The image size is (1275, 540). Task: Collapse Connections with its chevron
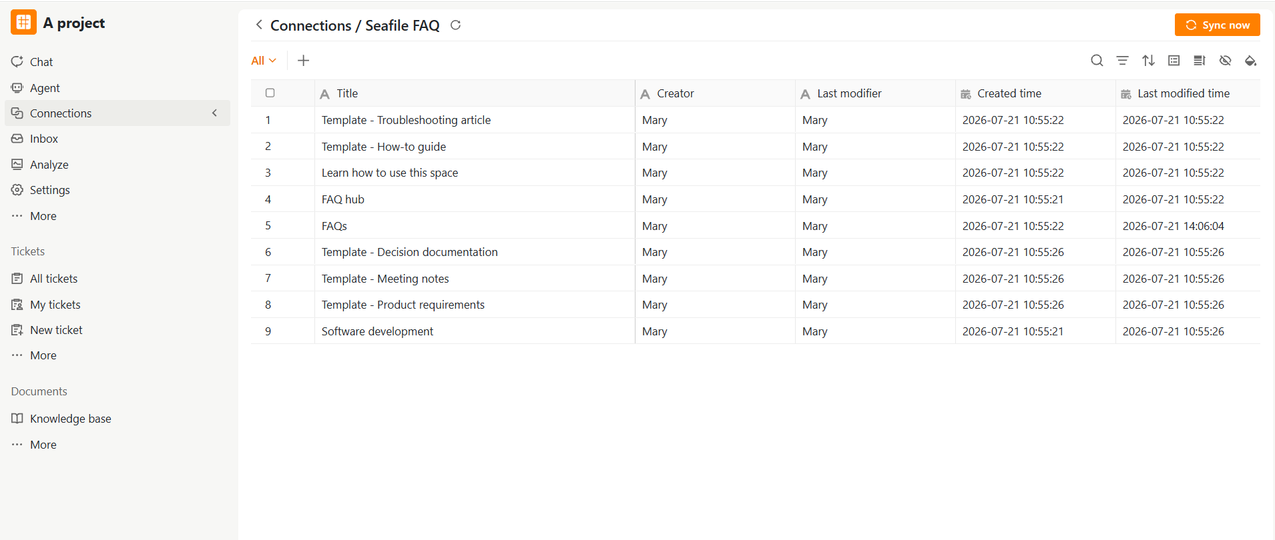coord(214,113)
